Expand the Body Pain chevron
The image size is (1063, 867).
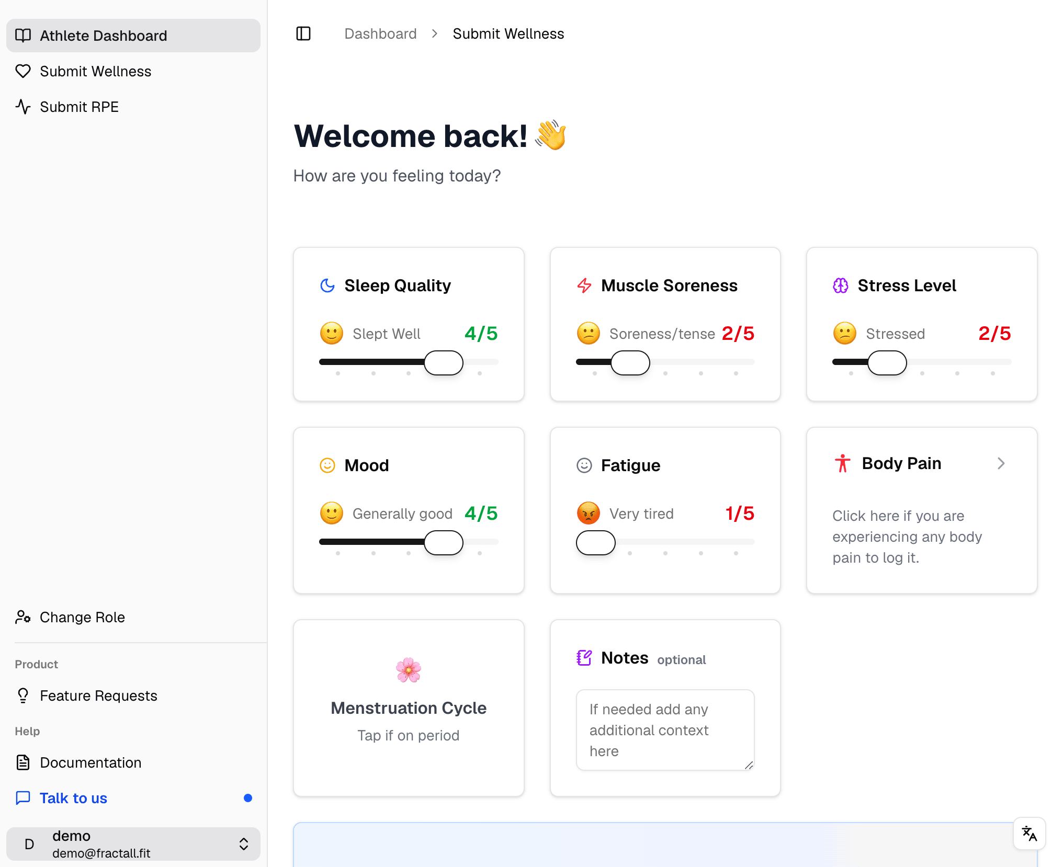tap(1001, 463)
